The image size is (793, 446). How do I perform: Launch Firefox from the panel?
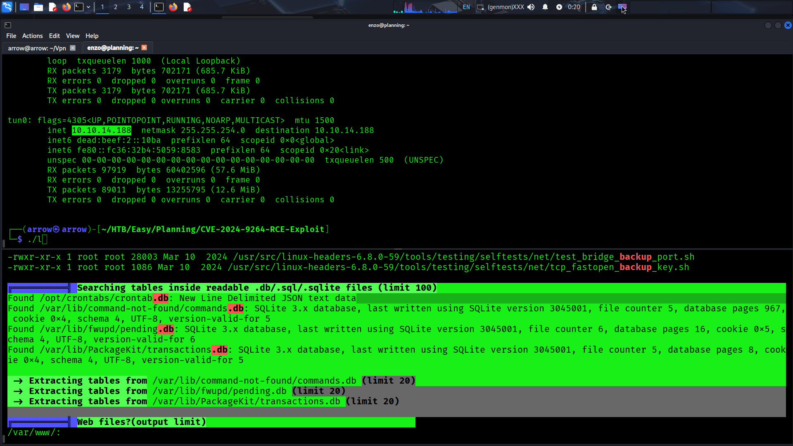coord(66,7)
